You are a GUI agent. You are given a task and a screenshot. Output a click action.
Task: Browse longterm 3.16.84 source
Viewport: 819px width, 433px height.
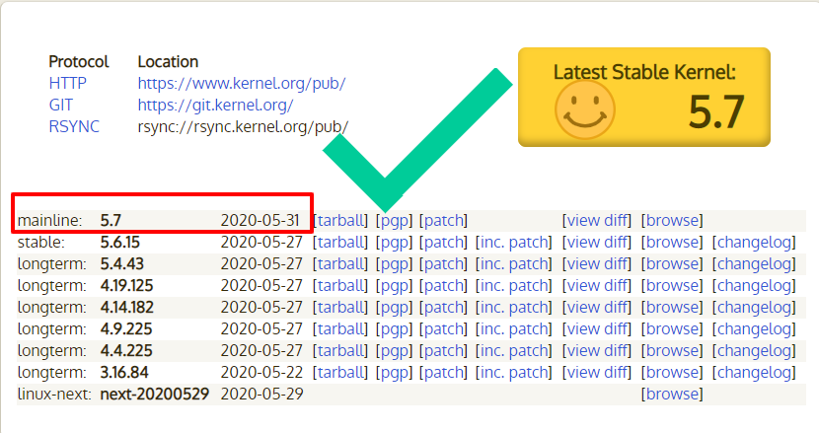[x=672, y=373]
